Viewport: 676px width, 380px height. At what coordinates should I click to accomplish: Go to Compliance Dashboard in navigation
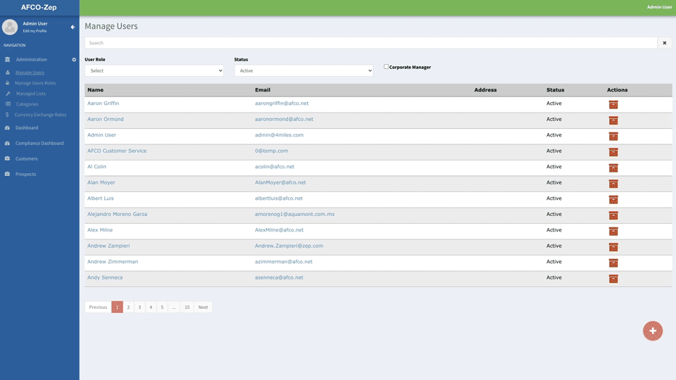click(x=39, y=144)
